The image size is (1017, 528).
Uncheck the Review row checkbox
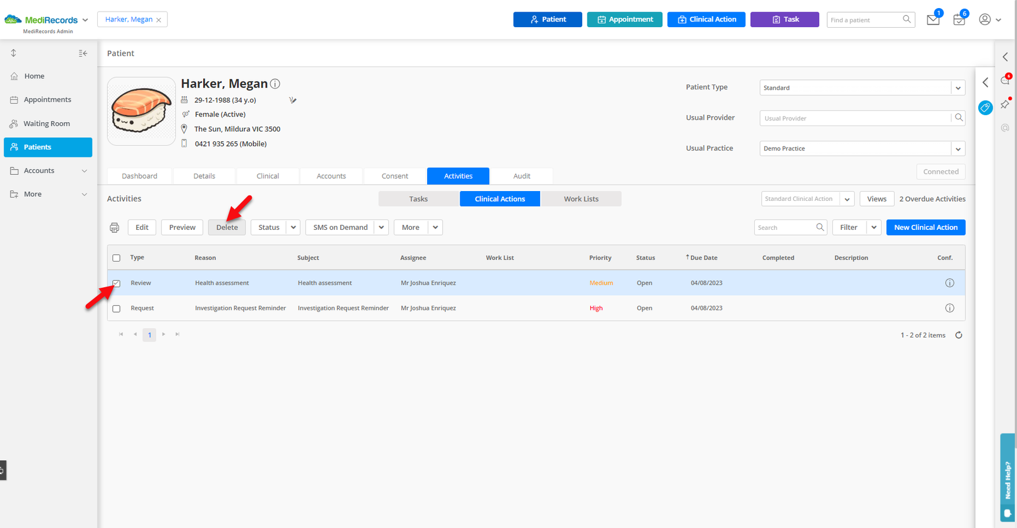(x=116, y=283)
